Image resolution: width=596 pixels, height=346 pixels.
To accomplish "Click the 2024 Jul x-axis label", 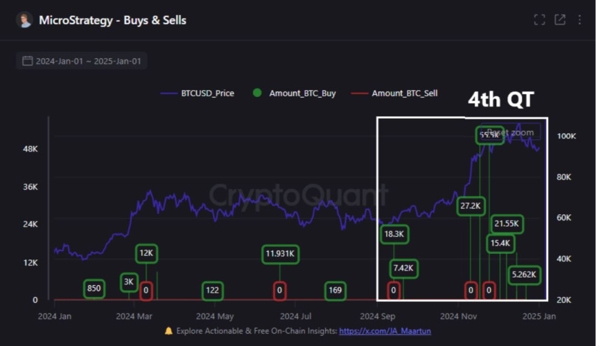I will click(295, 316).
